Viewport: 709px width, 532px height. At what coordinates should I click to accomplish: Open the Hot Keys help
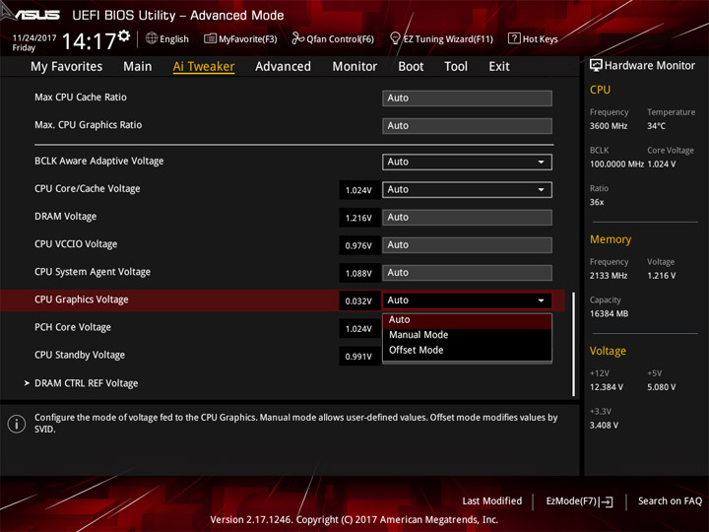pyautogui.click(x=533, y=38)
